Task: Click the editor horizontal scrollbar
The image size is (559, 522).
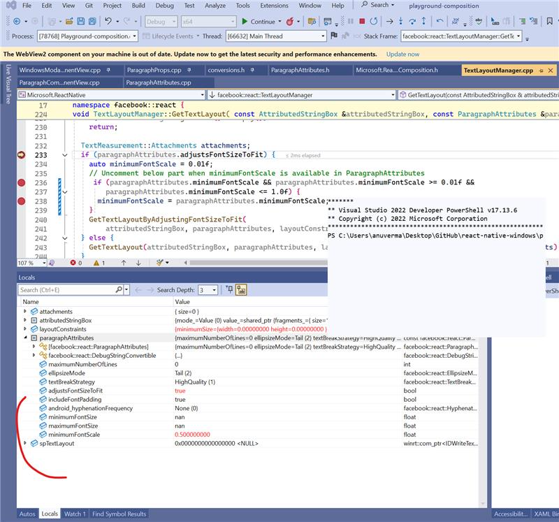Action: tap(258, 263)
